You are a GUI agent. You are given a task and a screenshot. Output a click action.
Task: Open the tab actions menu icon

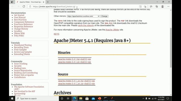(12, 2)
